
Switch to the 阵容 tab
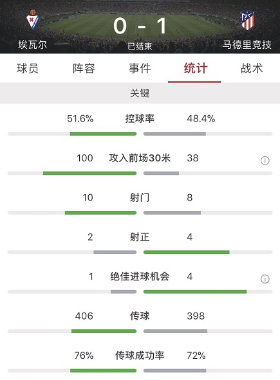click(x=84, y=68)
